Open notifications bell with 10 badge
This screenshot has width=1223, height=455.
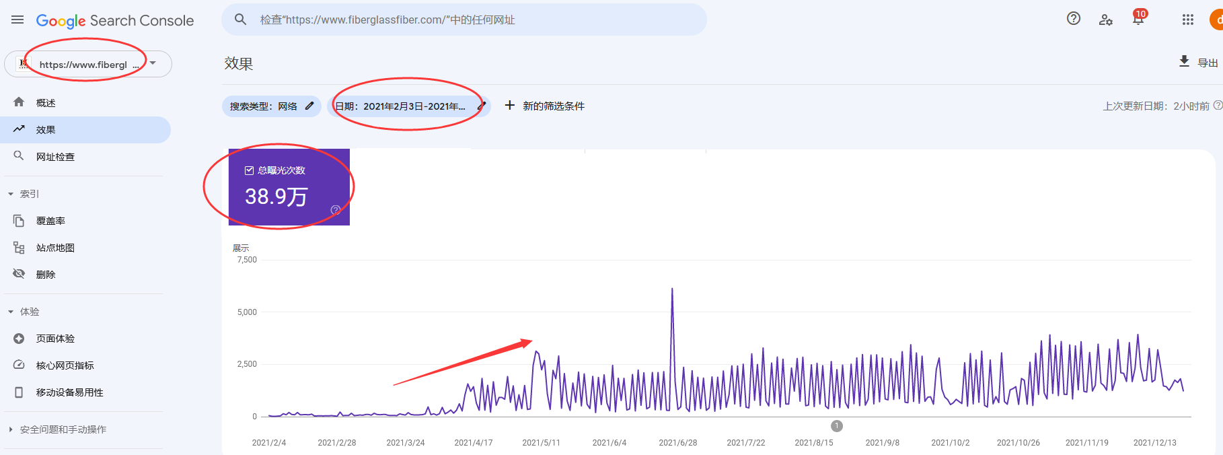(x=1138, y=19)
